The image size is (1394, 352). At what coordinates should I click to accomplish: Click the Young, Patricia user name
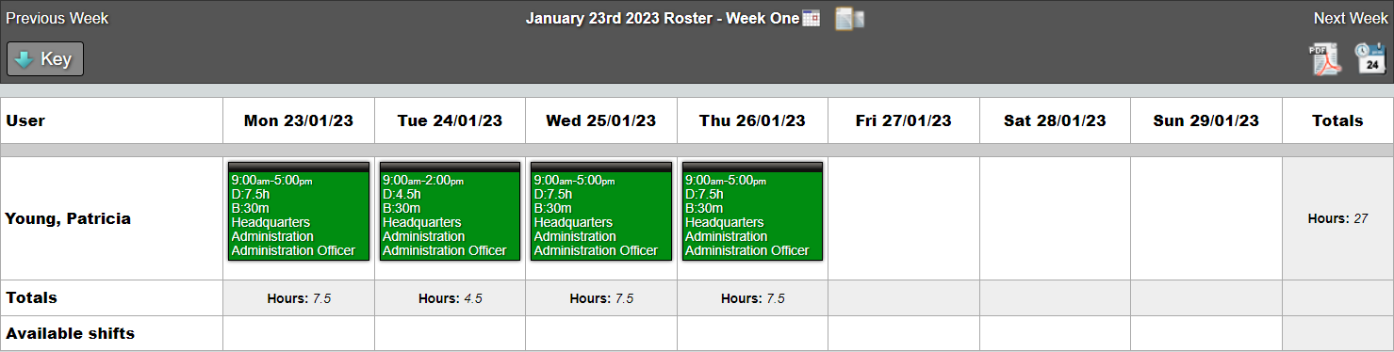(68, 218)
